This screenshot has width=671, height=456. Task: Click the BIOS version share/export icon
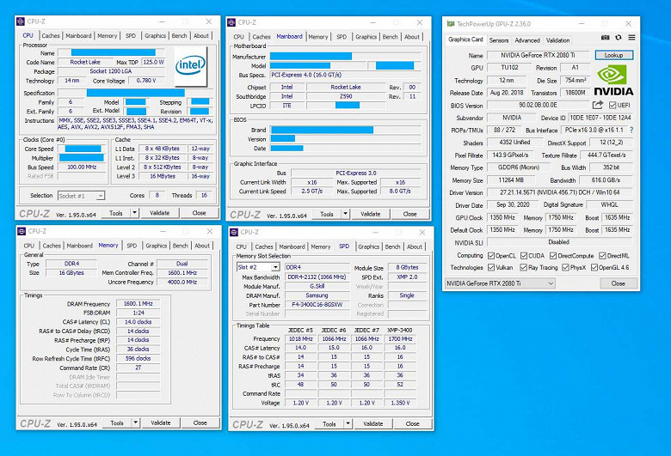tap(598, 105)
